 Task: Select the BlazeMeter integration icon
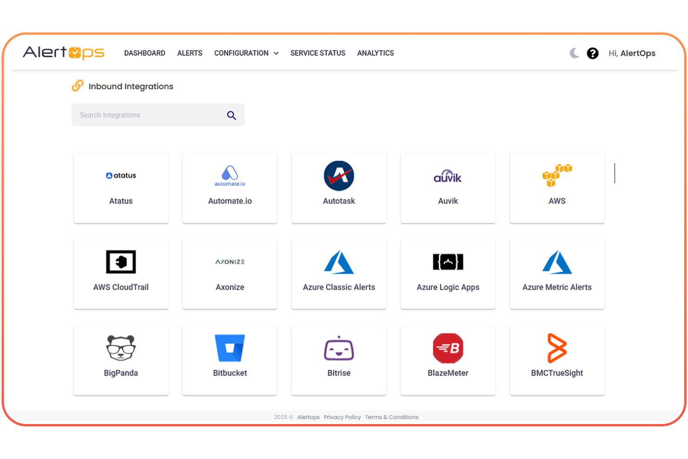click(x=448, y=347)
